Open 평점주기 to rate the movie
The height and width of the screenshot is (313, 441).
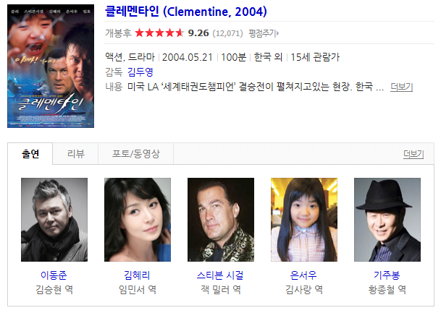click(x=264, y=33)
